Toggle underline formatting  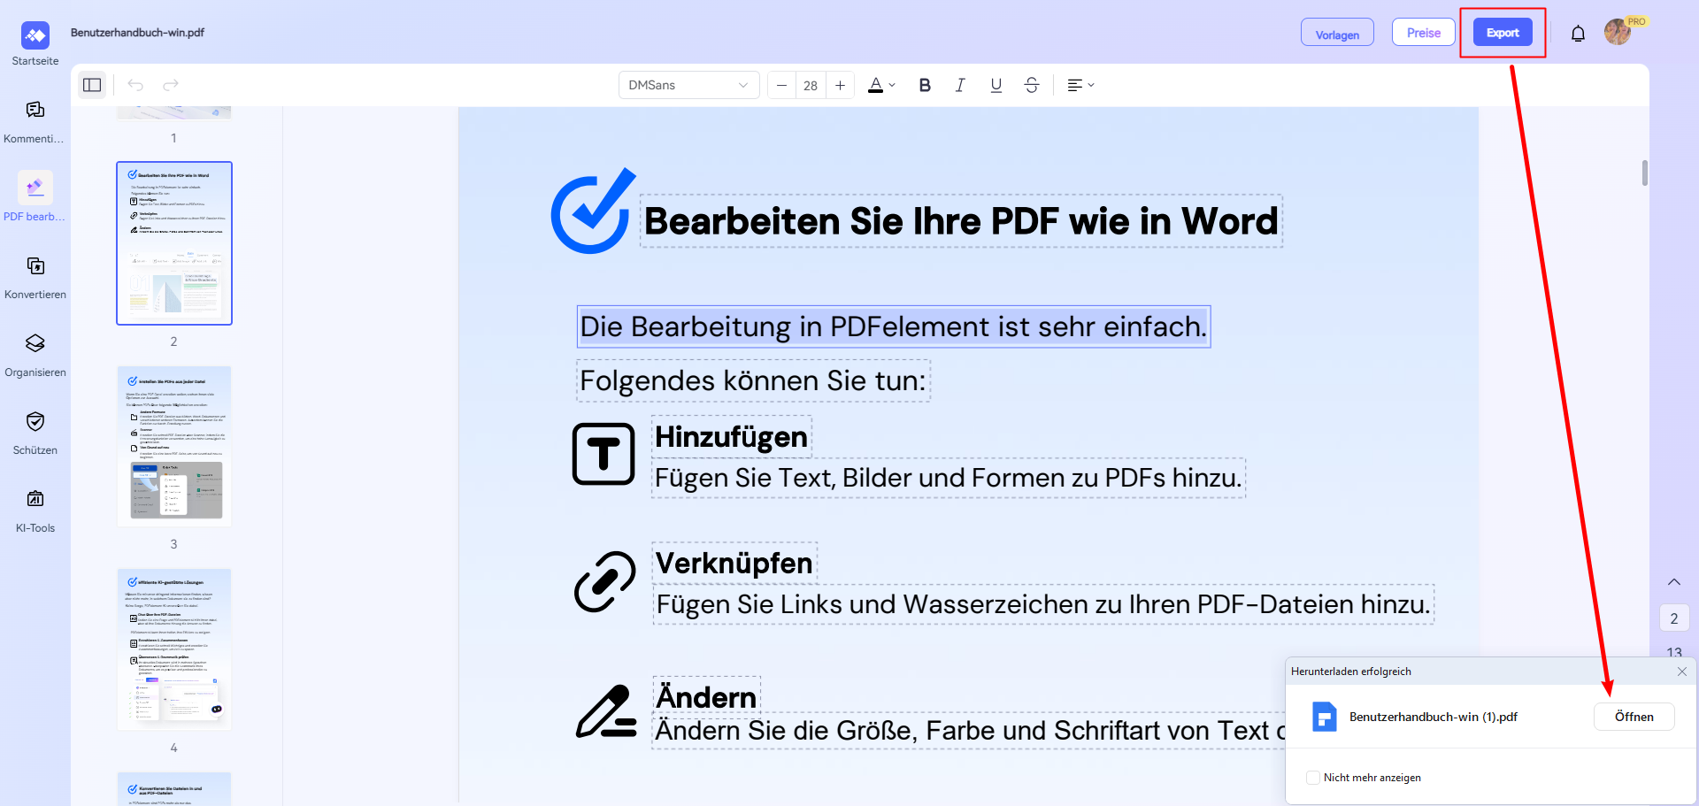(996, 85)
